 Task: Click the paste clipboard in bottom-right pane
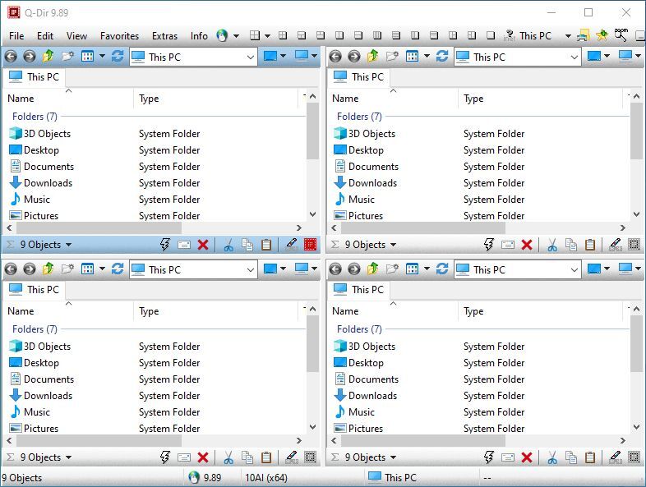coord(590,457)
